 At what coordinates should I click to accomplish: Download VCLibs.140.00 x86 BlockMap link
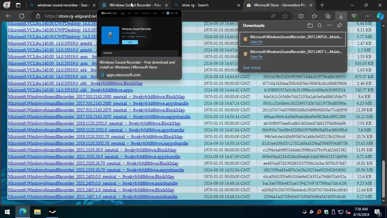pos(75,83)
